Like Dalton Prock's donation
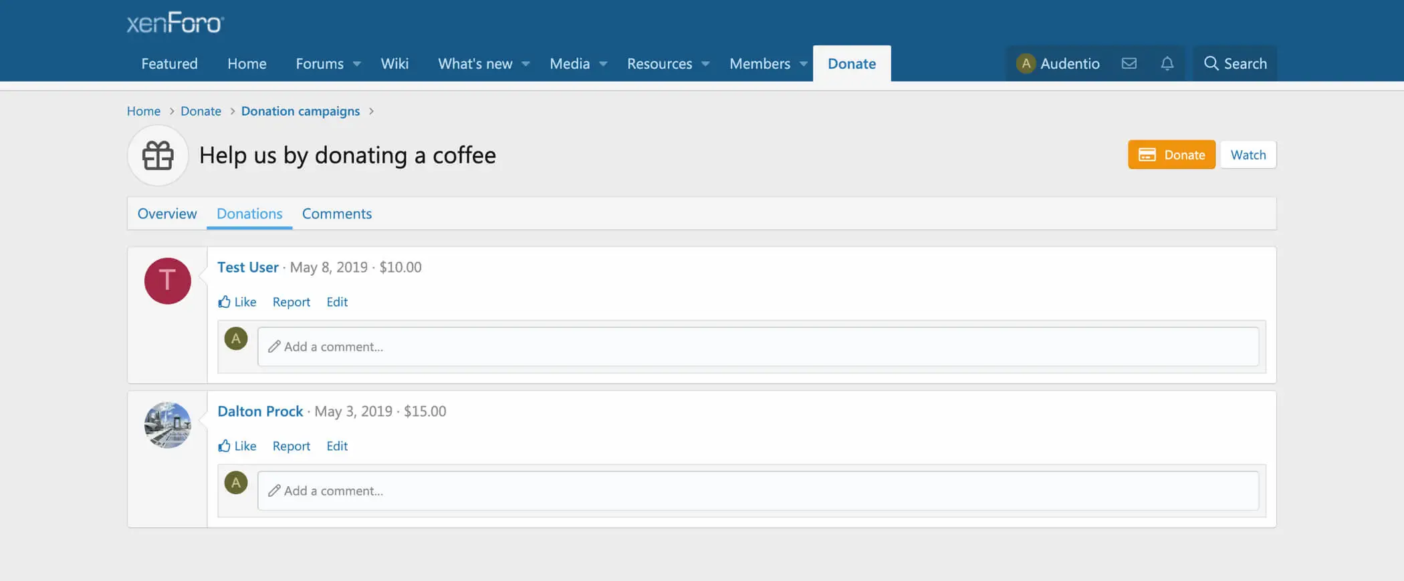The image size is (1404, 581). tap(237, 446)
